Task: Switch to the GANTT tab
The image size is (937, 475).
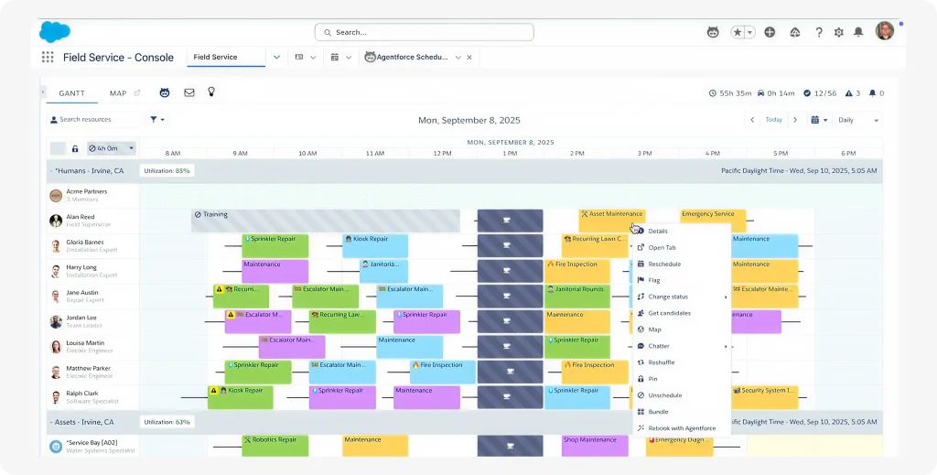Action: pos(71,93)
